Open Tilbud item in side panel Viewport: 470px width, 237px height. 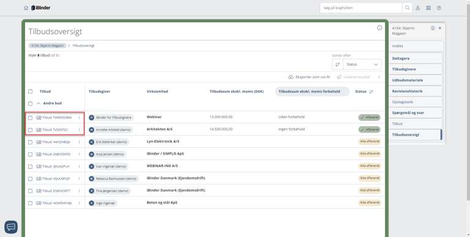(416, 123)
